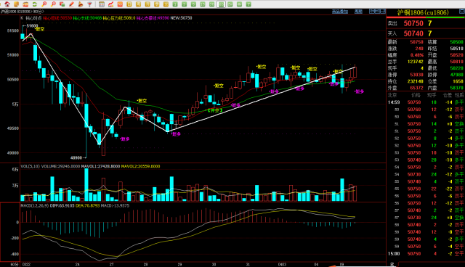Select the red pencil drawing tool

click(x=71, y=4)
